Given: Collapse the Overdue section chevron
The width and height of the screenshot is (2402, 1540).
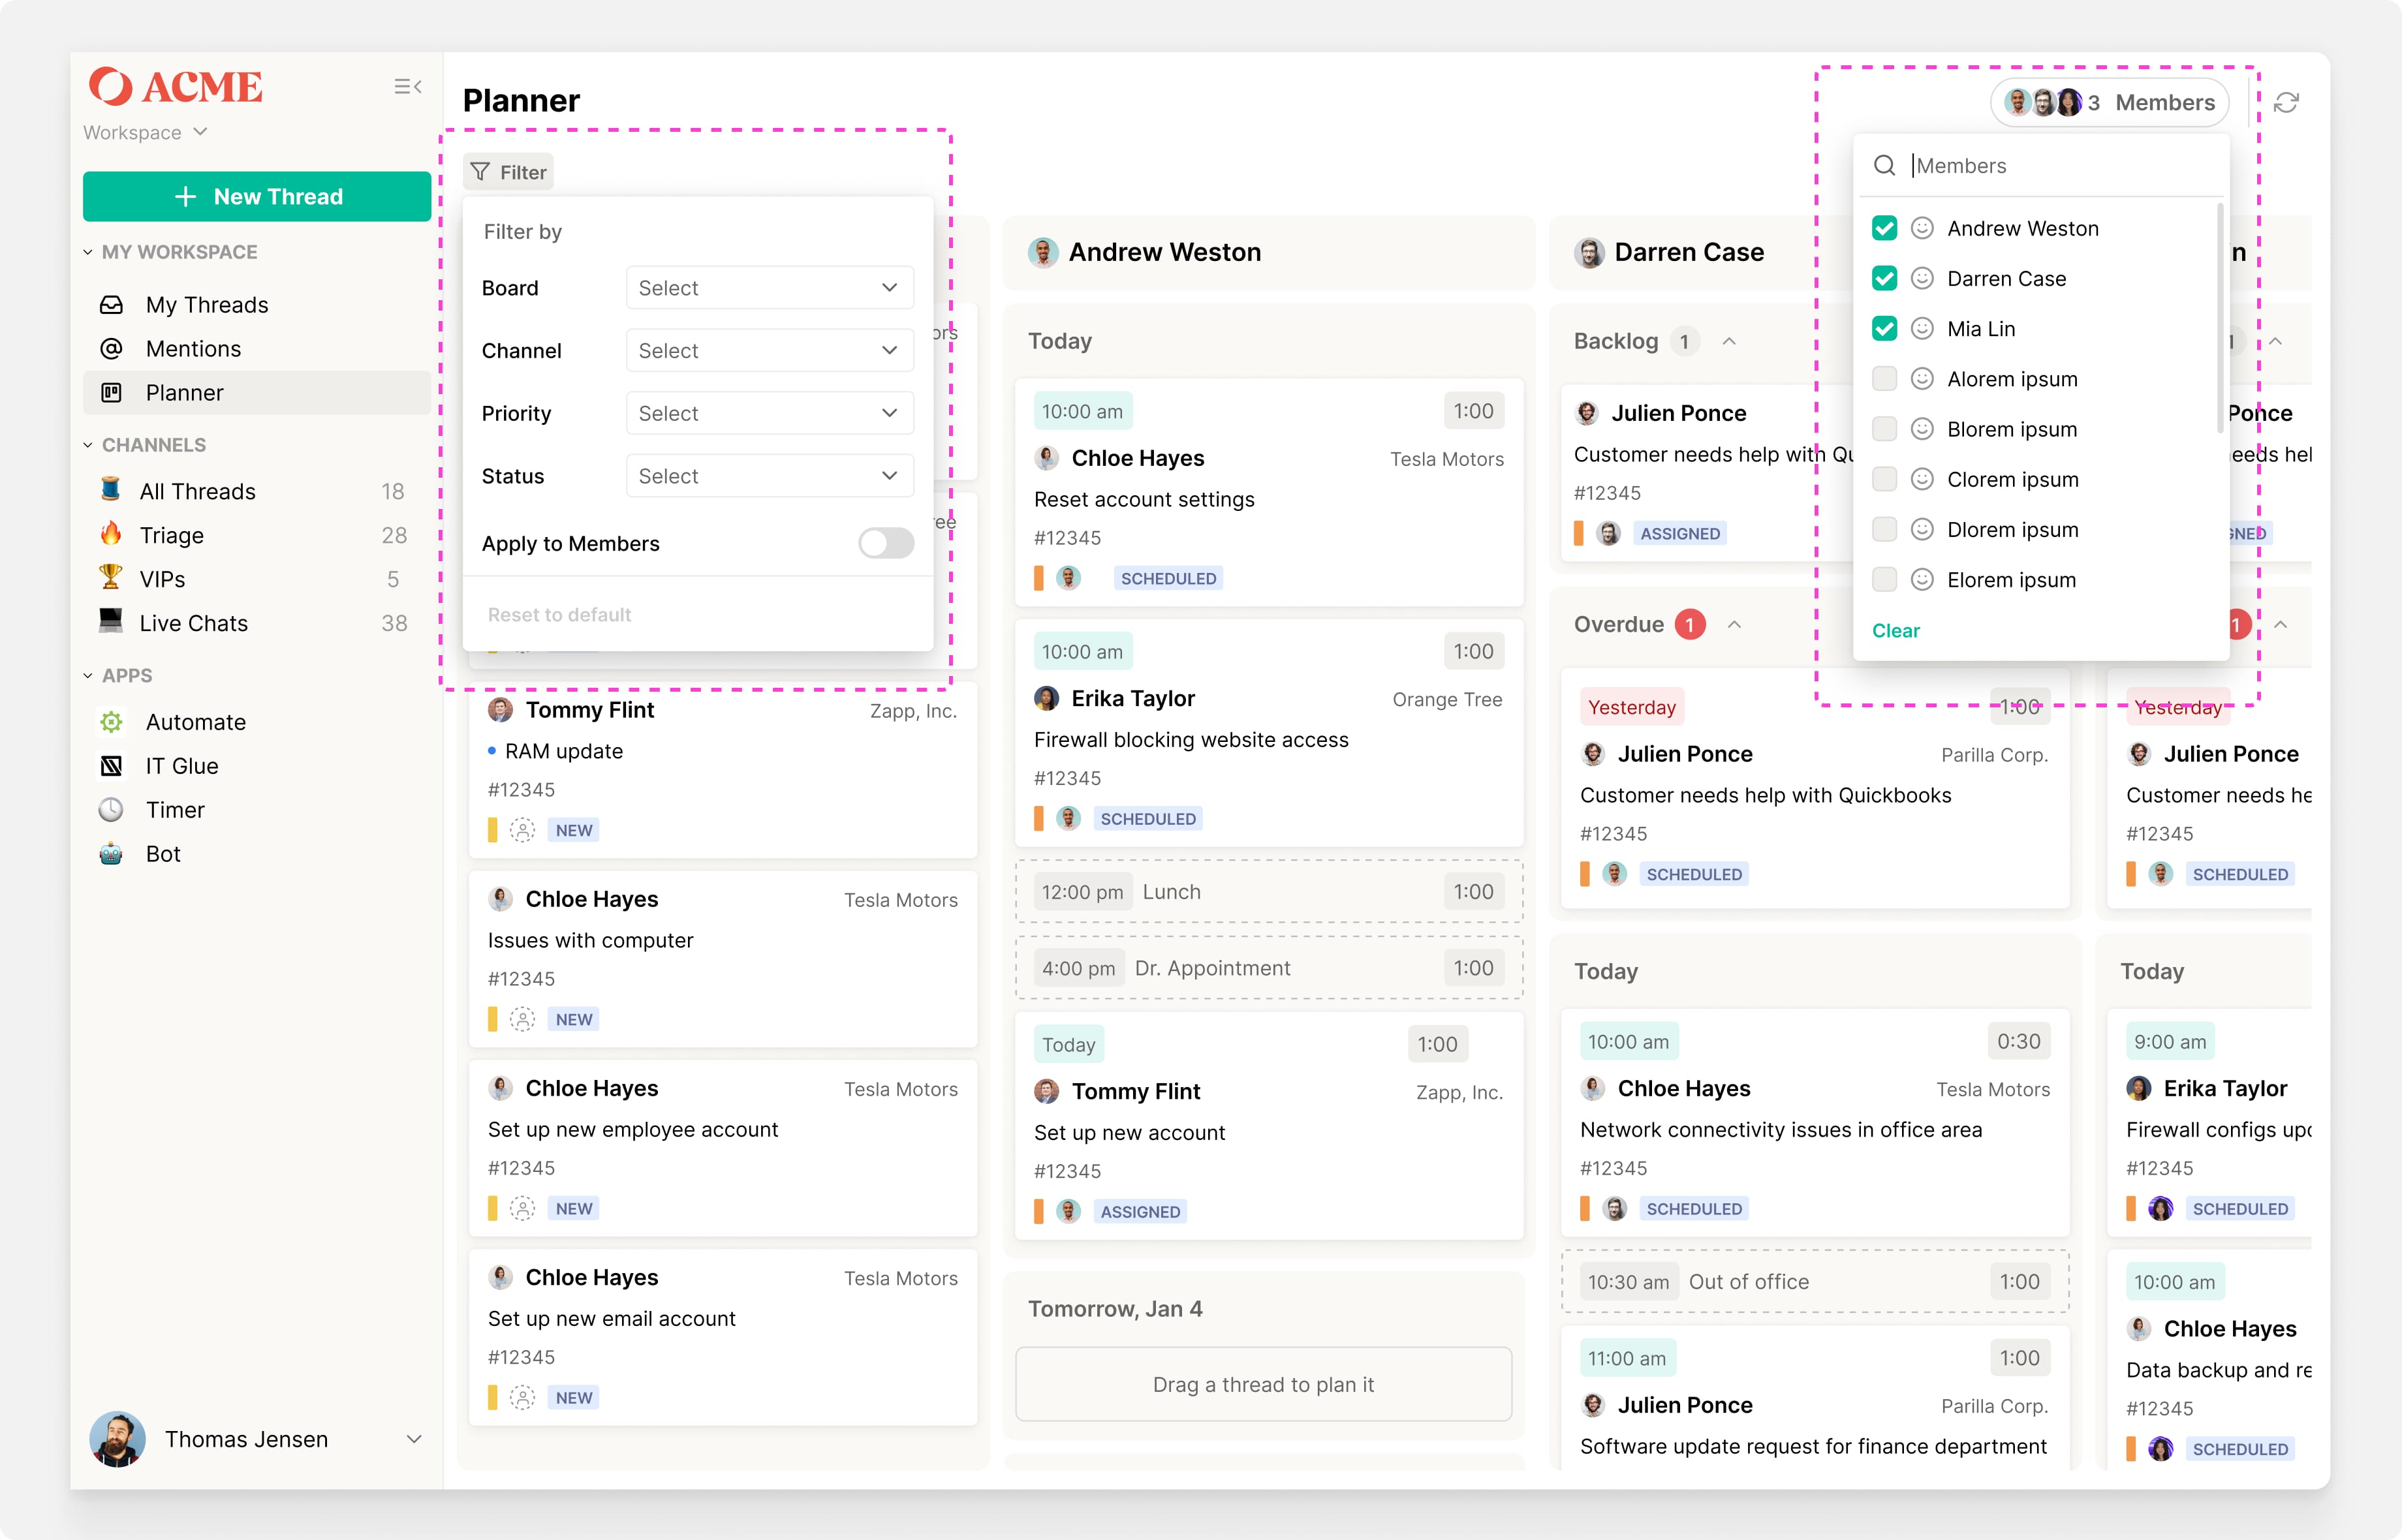Looking at the screenshot, I should 1735,625.
